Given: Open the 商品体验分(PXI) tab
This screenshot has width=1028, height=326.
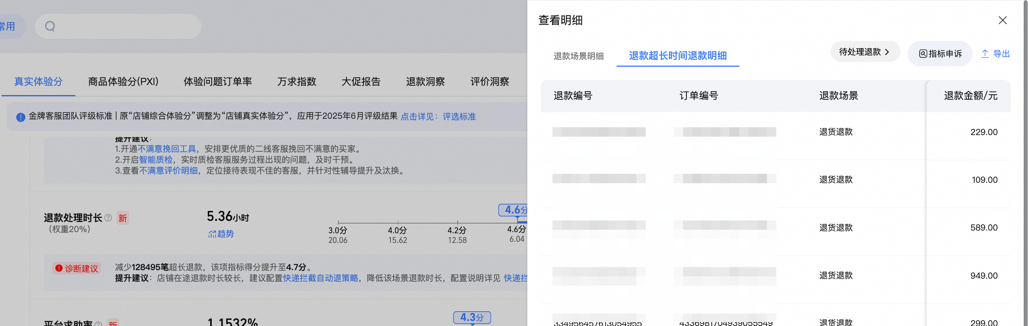Looking at the screenshot, I should [x=123, y=82].
